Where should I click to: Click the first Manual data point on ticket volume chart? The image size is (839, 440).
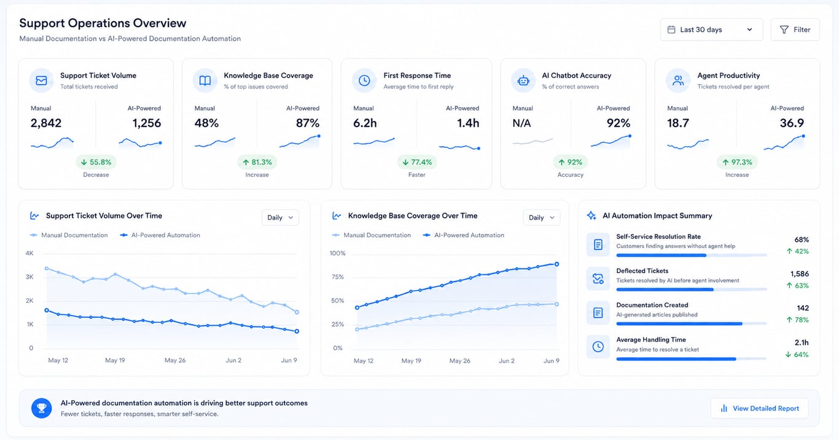tap(47, 269)
